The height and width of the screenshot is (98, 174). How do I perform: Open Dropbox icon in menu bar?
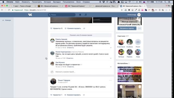click(104, 2)
